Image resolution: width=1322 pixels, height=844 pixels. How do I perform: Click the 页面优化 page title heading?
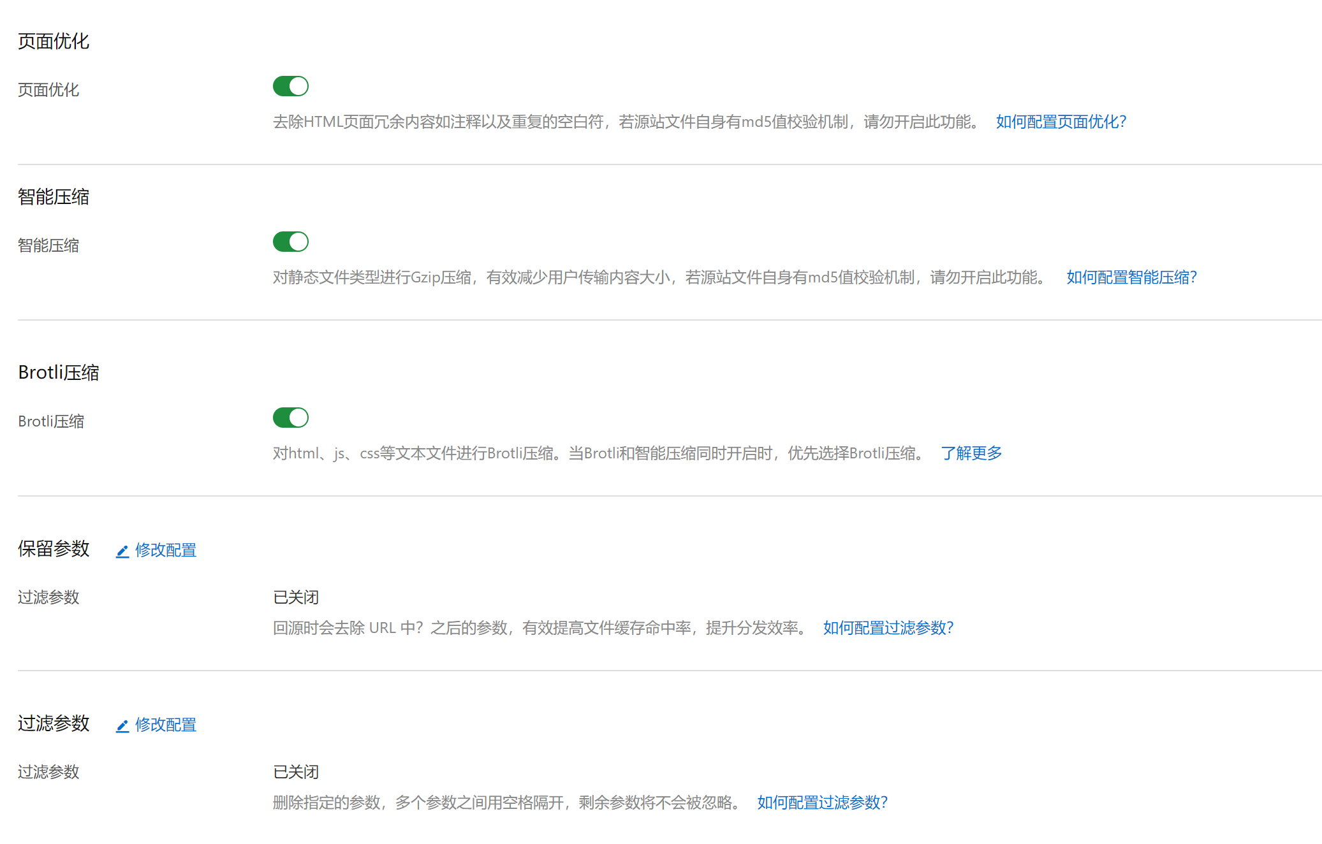(54, 41)
